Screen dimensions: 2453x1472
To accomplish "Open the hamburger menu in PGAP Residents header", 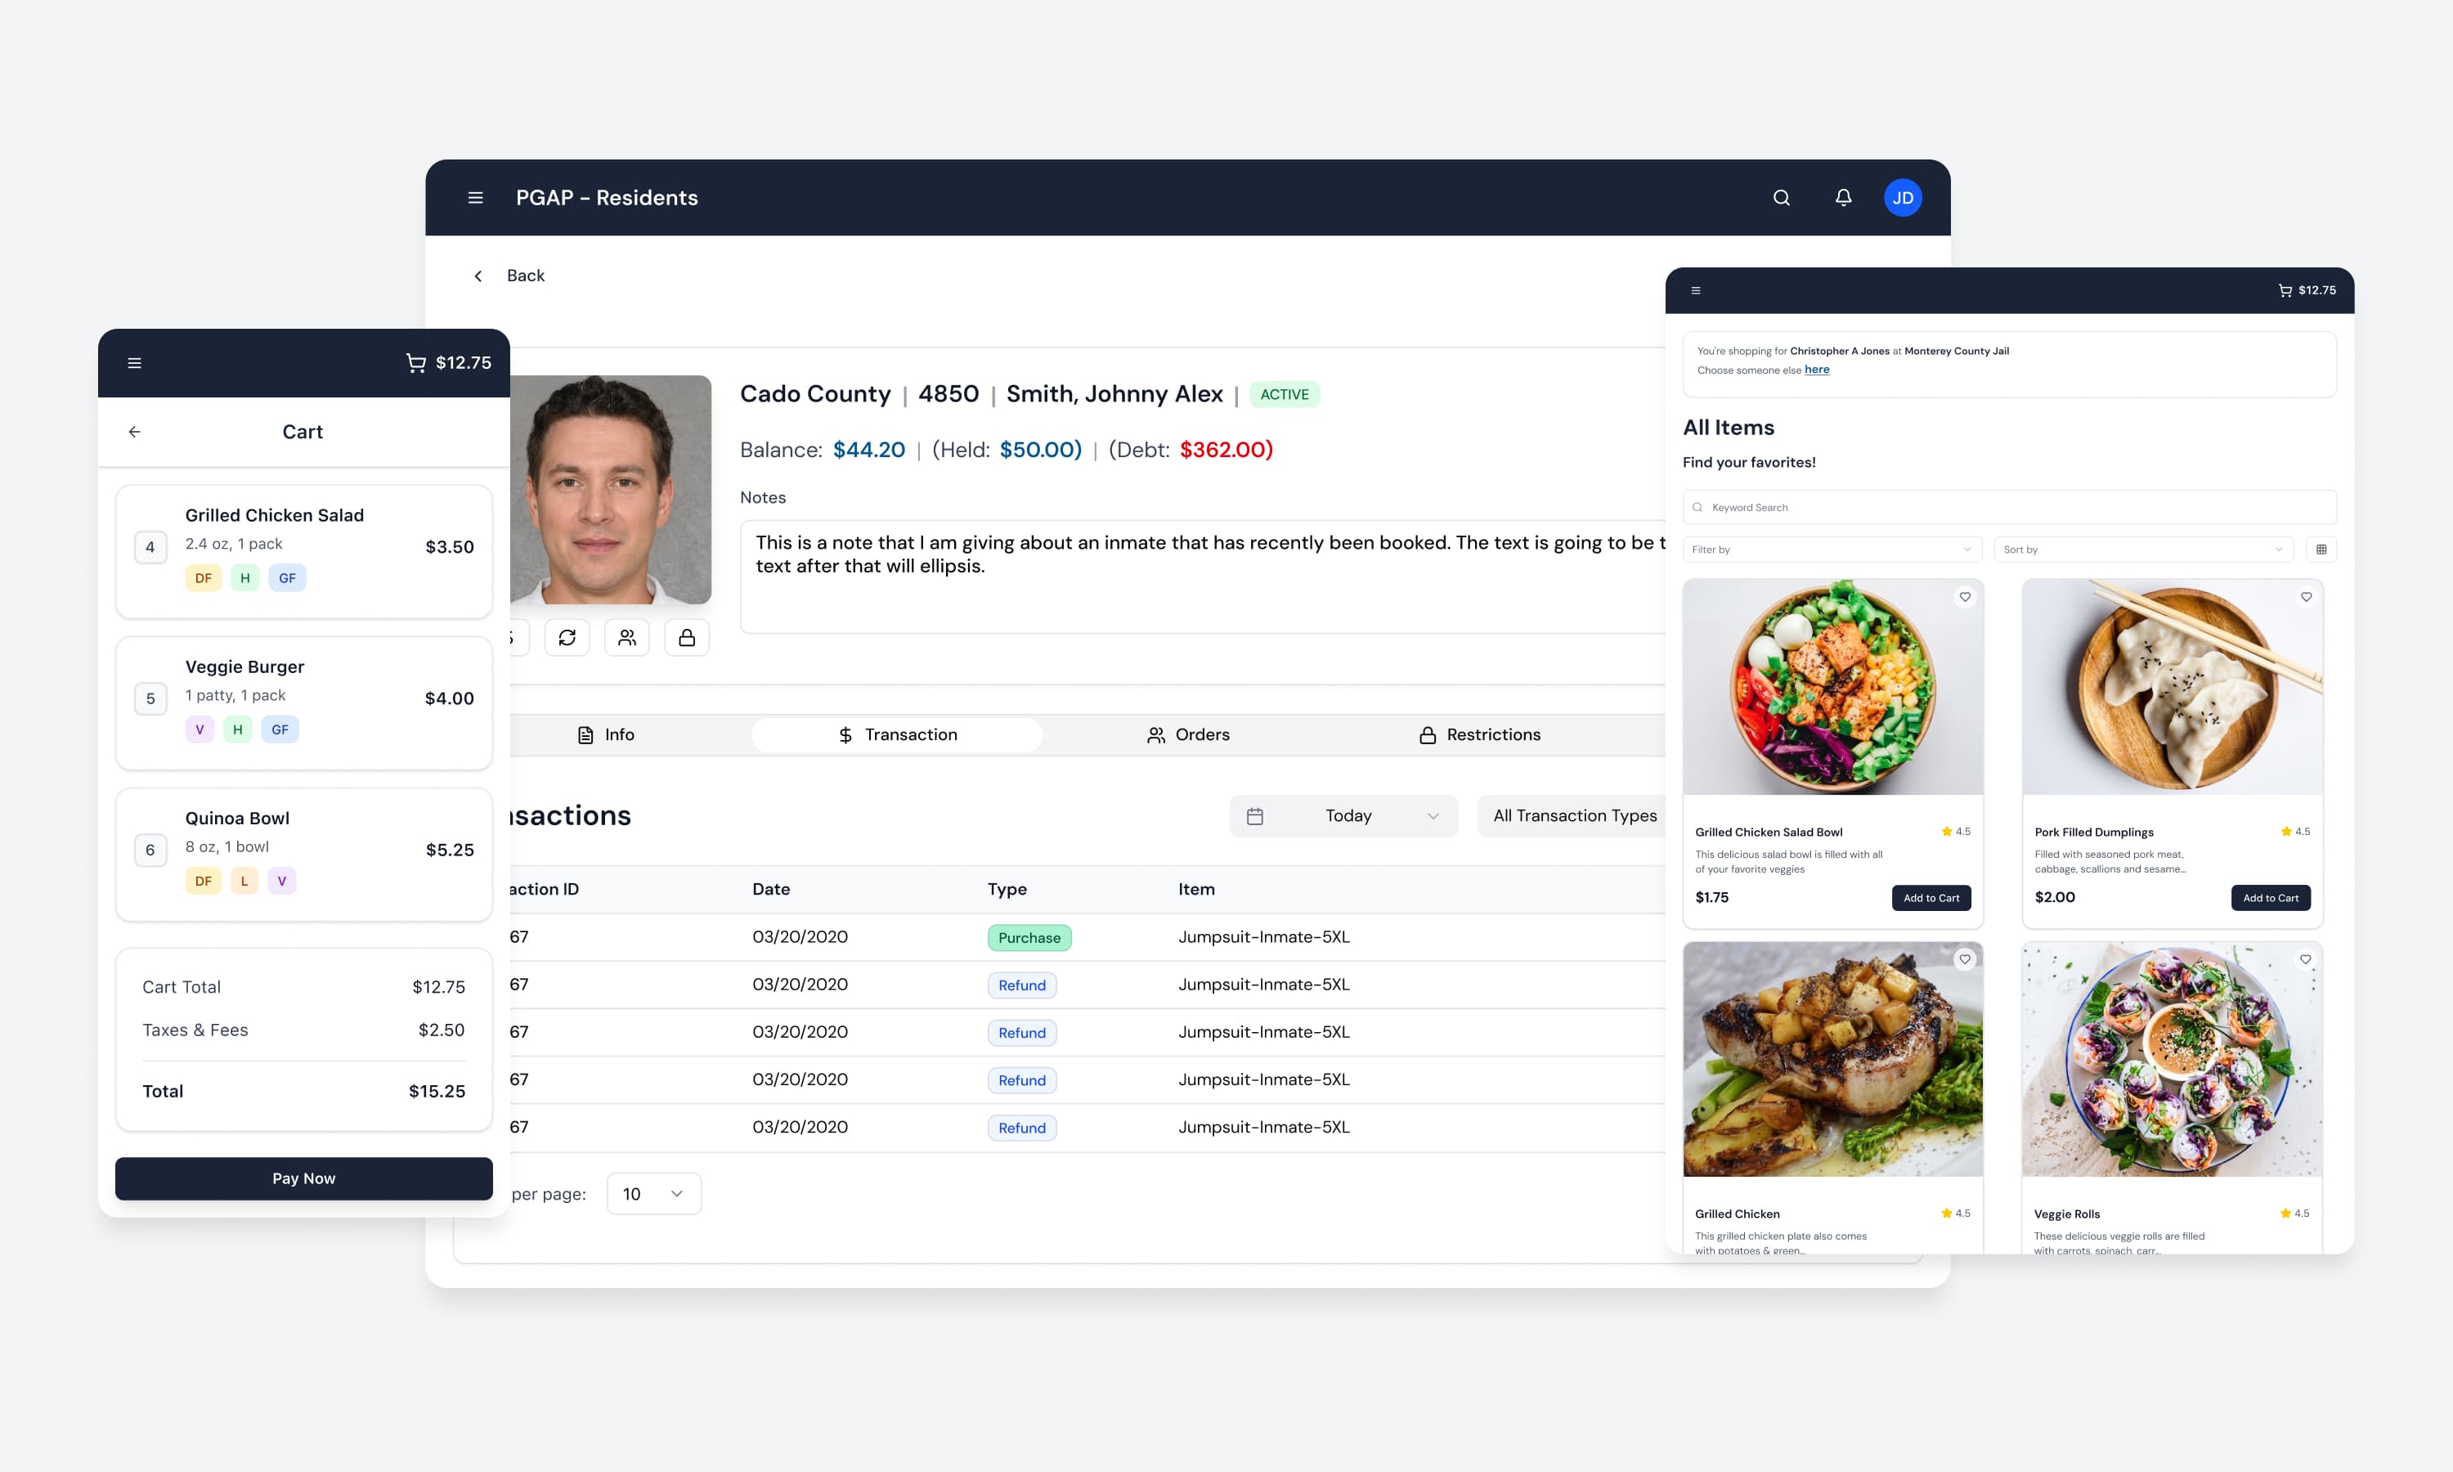I will [475, 197].
